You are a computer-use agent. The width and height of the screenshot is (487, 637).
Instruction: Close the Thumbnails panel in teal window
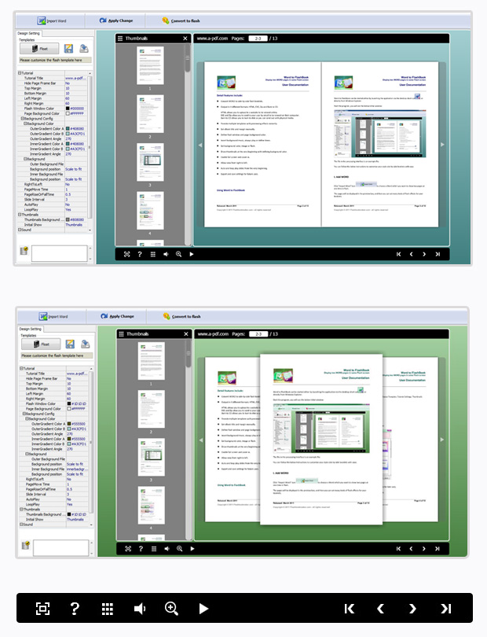(185, 39)
